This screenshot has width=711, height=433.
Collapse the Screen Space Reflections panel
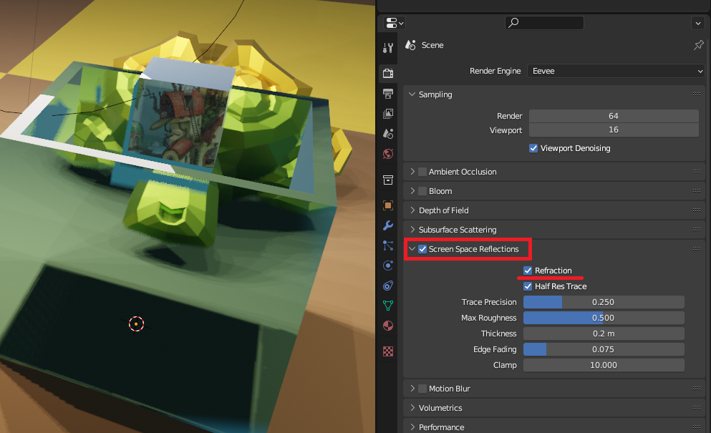pyautogui.click(x=412, y=249)
